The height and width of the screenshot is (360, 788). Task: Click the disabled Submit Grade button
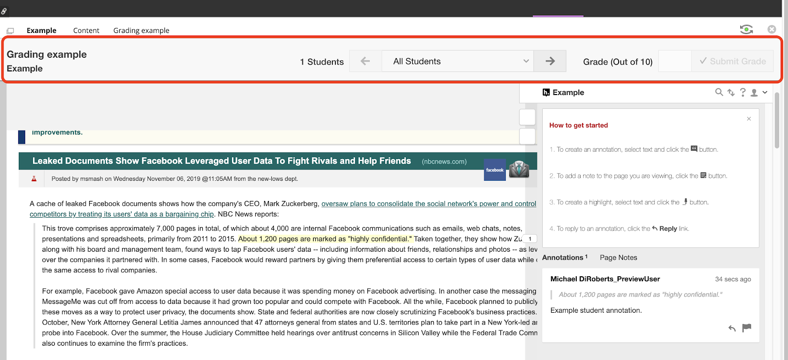[732, 62]
